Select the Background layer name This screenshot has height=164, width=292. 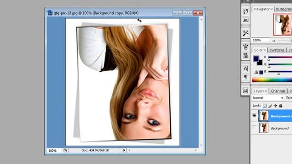[x=280, y=128]
